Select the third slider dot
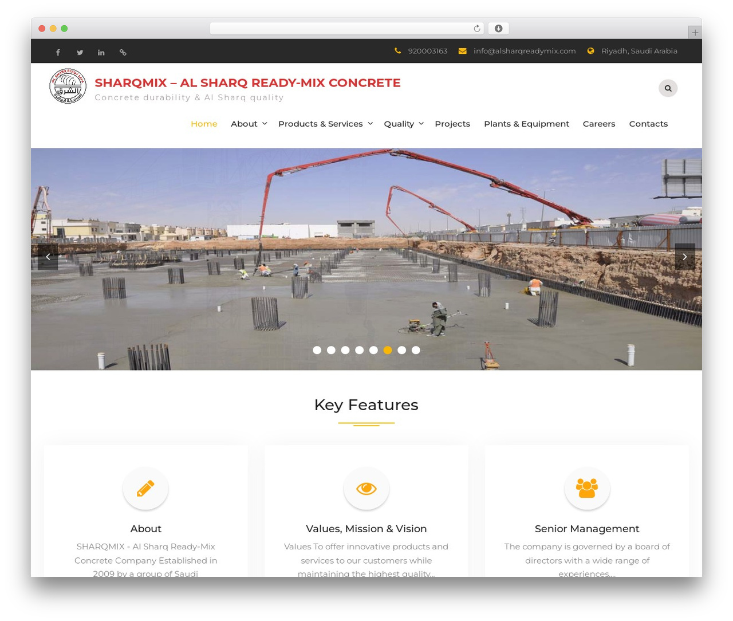 [345, 350]
